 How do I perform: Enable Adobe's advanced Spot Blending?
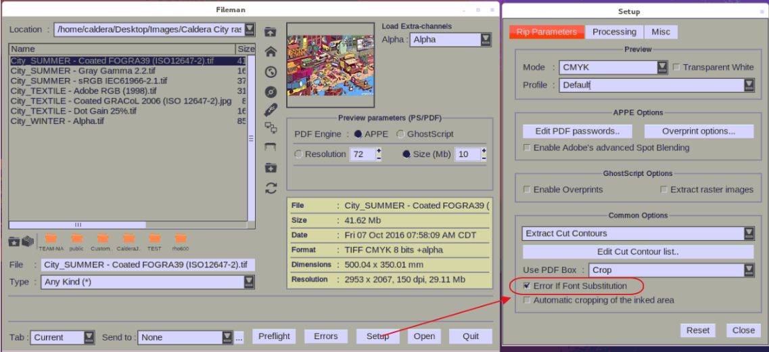pos(527,148)
